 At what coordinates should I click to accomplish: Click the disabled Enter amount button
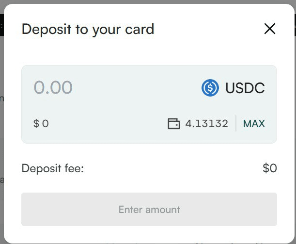pos(149,209)
